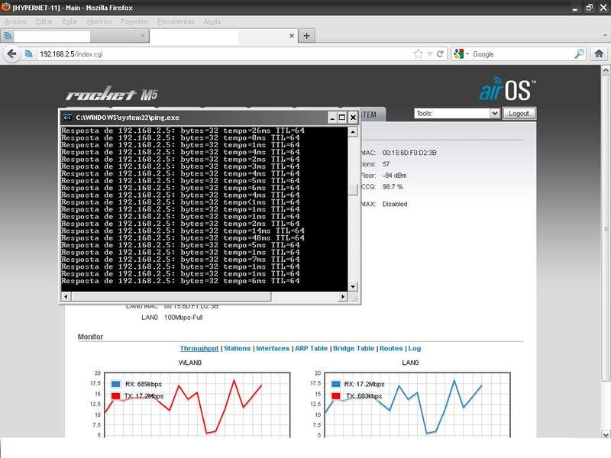Open the list all tabs arrow

pos(606,35)
